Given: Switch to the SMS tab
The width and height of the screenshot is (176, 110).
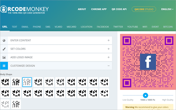Looking at the screenshot, I should 48,27.
